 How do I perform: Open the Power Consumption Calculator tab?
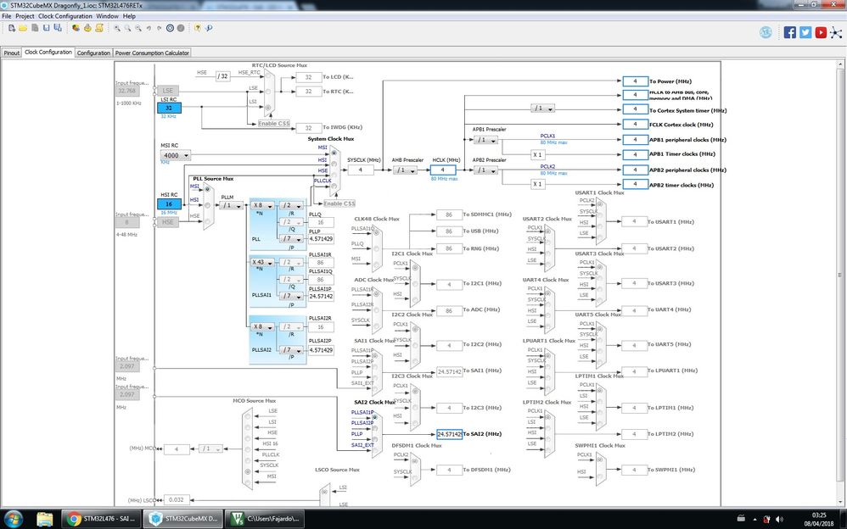152,53
